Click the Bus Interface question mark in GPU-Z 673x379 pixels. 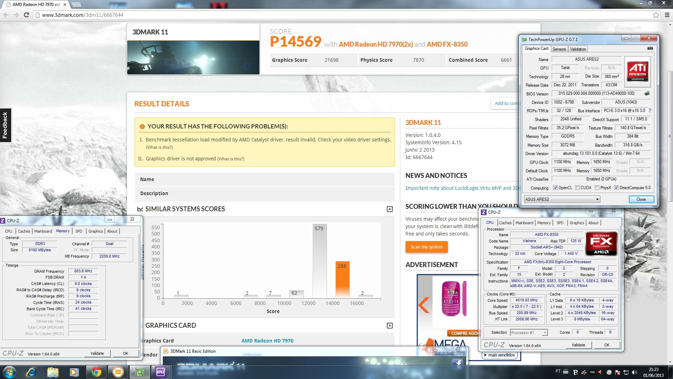pyautogui.click(x=650, y=111)
